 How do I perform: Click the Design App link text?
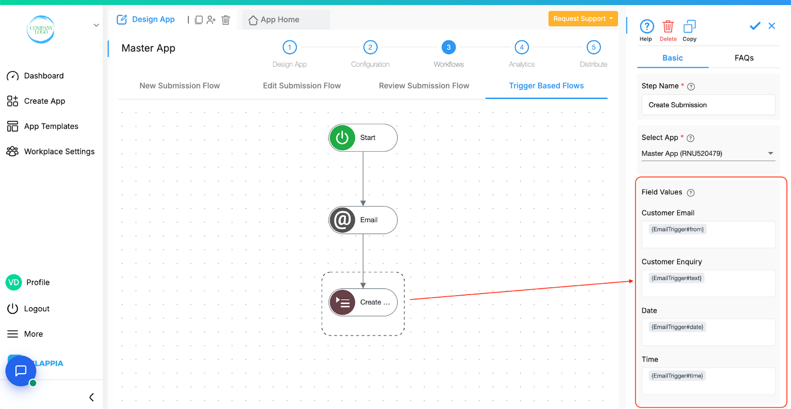pos(153,19)
